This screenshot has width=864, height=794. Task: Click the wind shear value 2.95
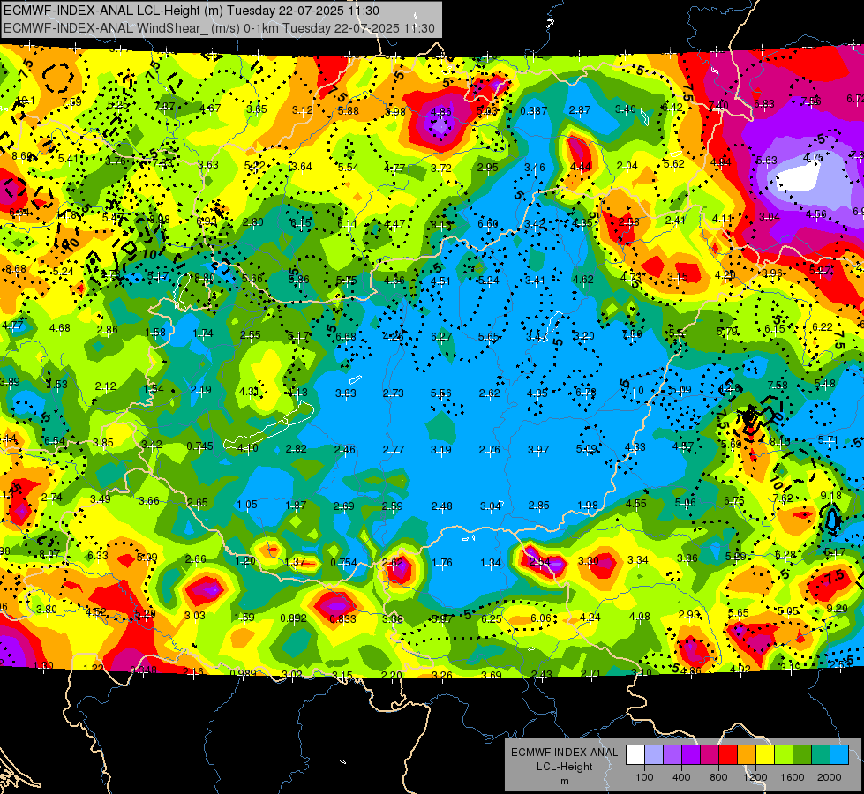click(x=488, y=168)
